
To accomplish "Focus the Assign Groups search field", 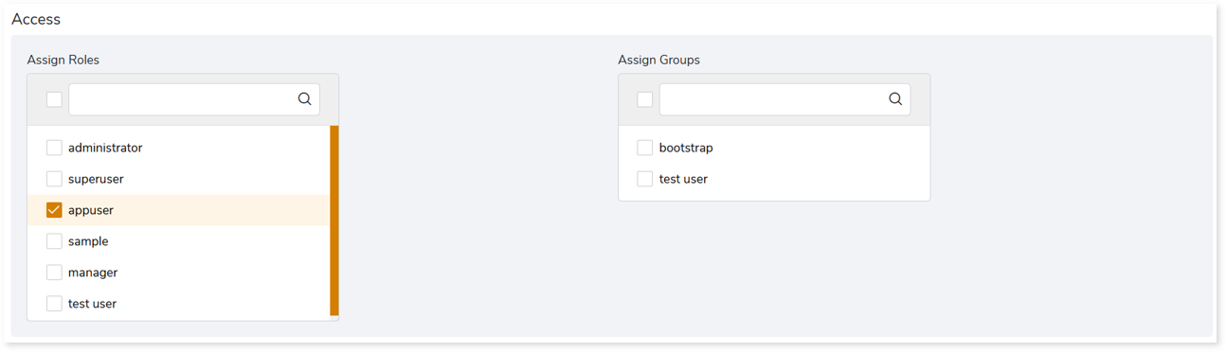I will 785,99.
